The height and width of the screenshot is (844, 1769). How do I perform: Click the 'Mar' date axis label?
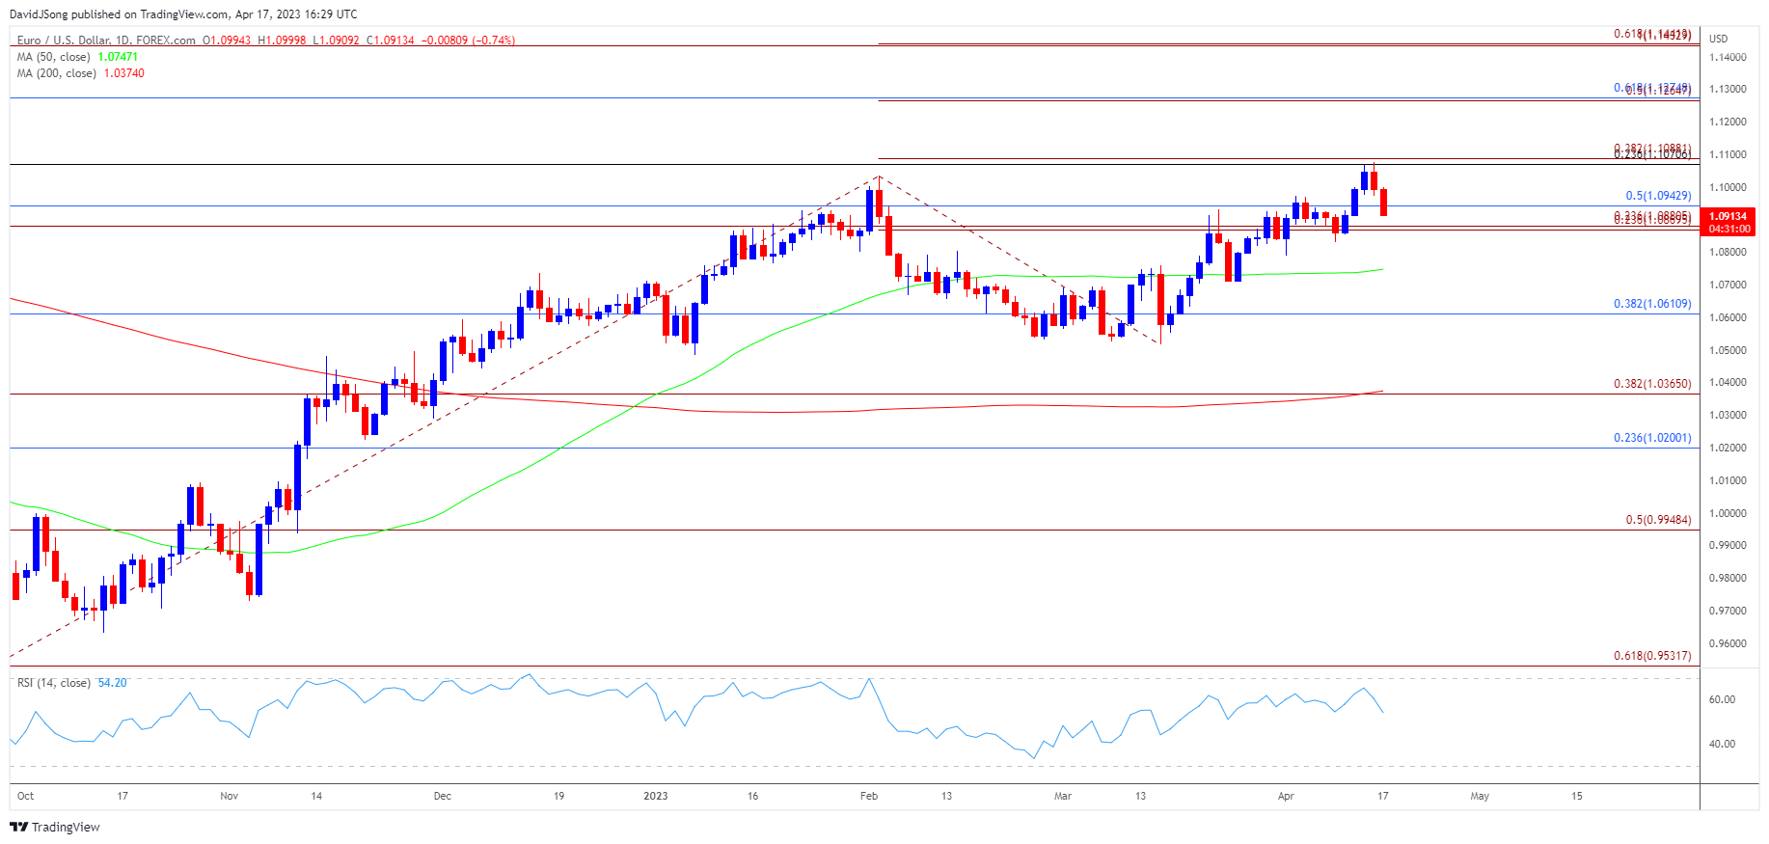click(1063, 796)
